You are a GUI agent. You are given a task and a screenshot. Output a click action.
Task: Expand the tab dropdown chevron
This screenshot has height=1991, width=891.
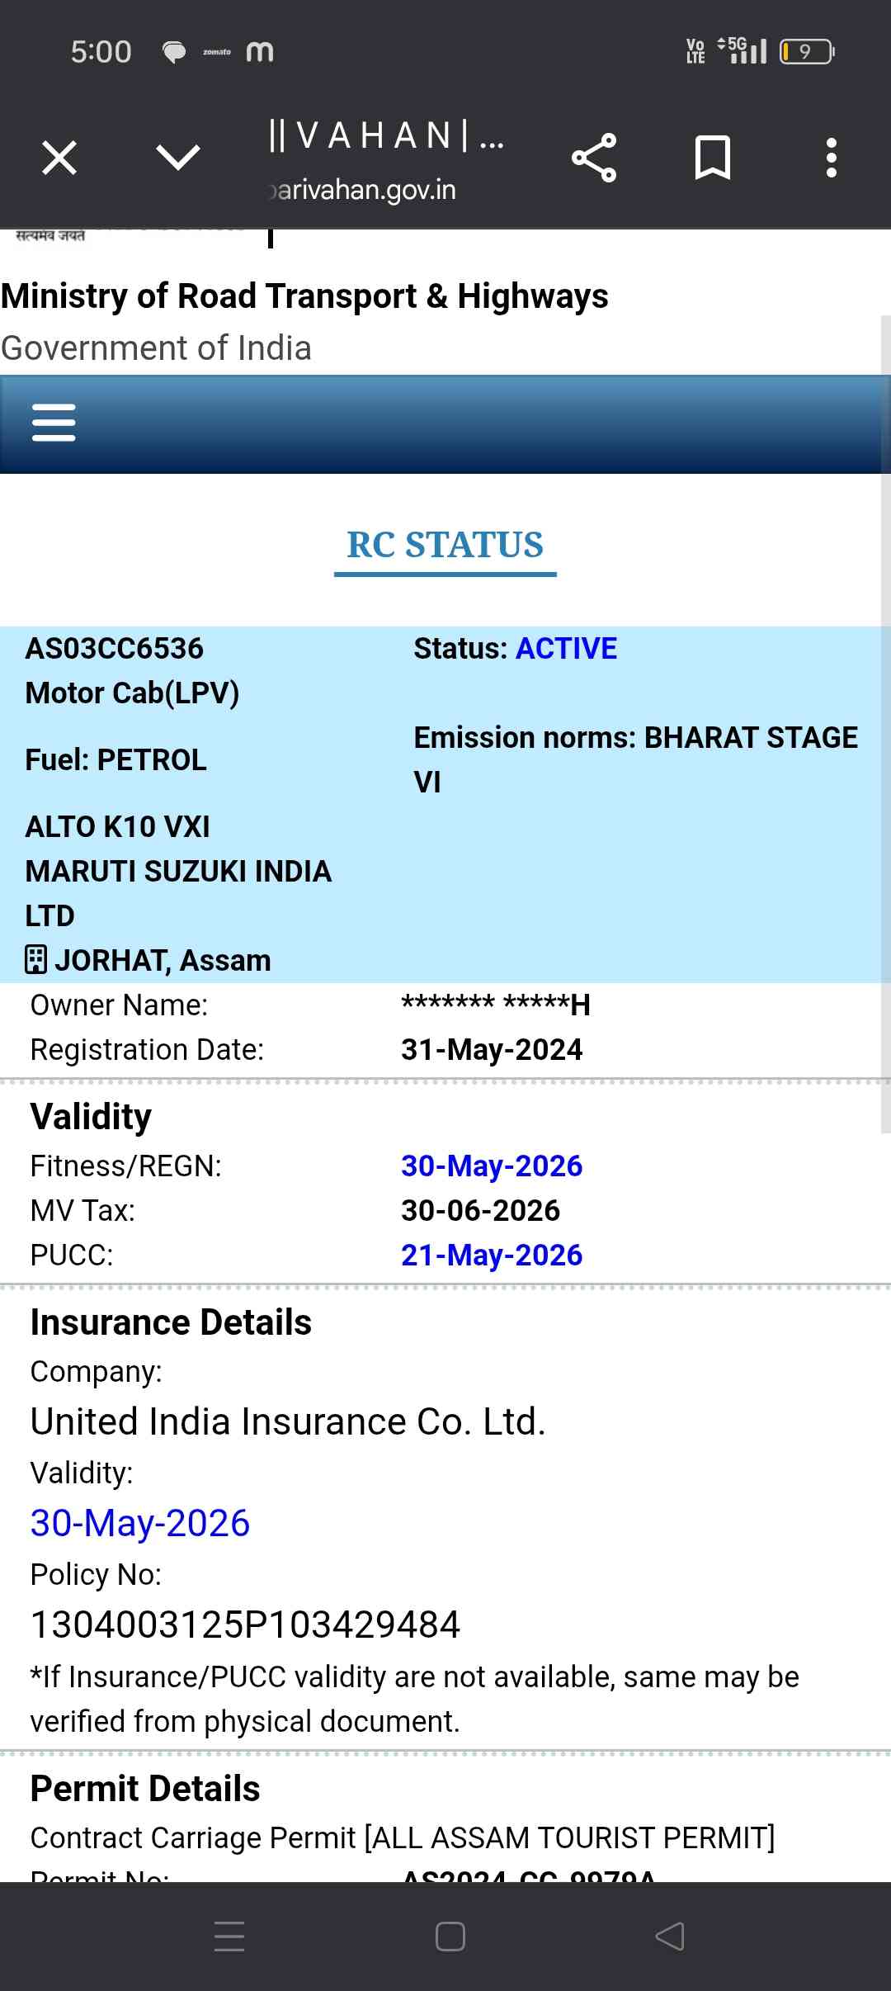(178, 157)
